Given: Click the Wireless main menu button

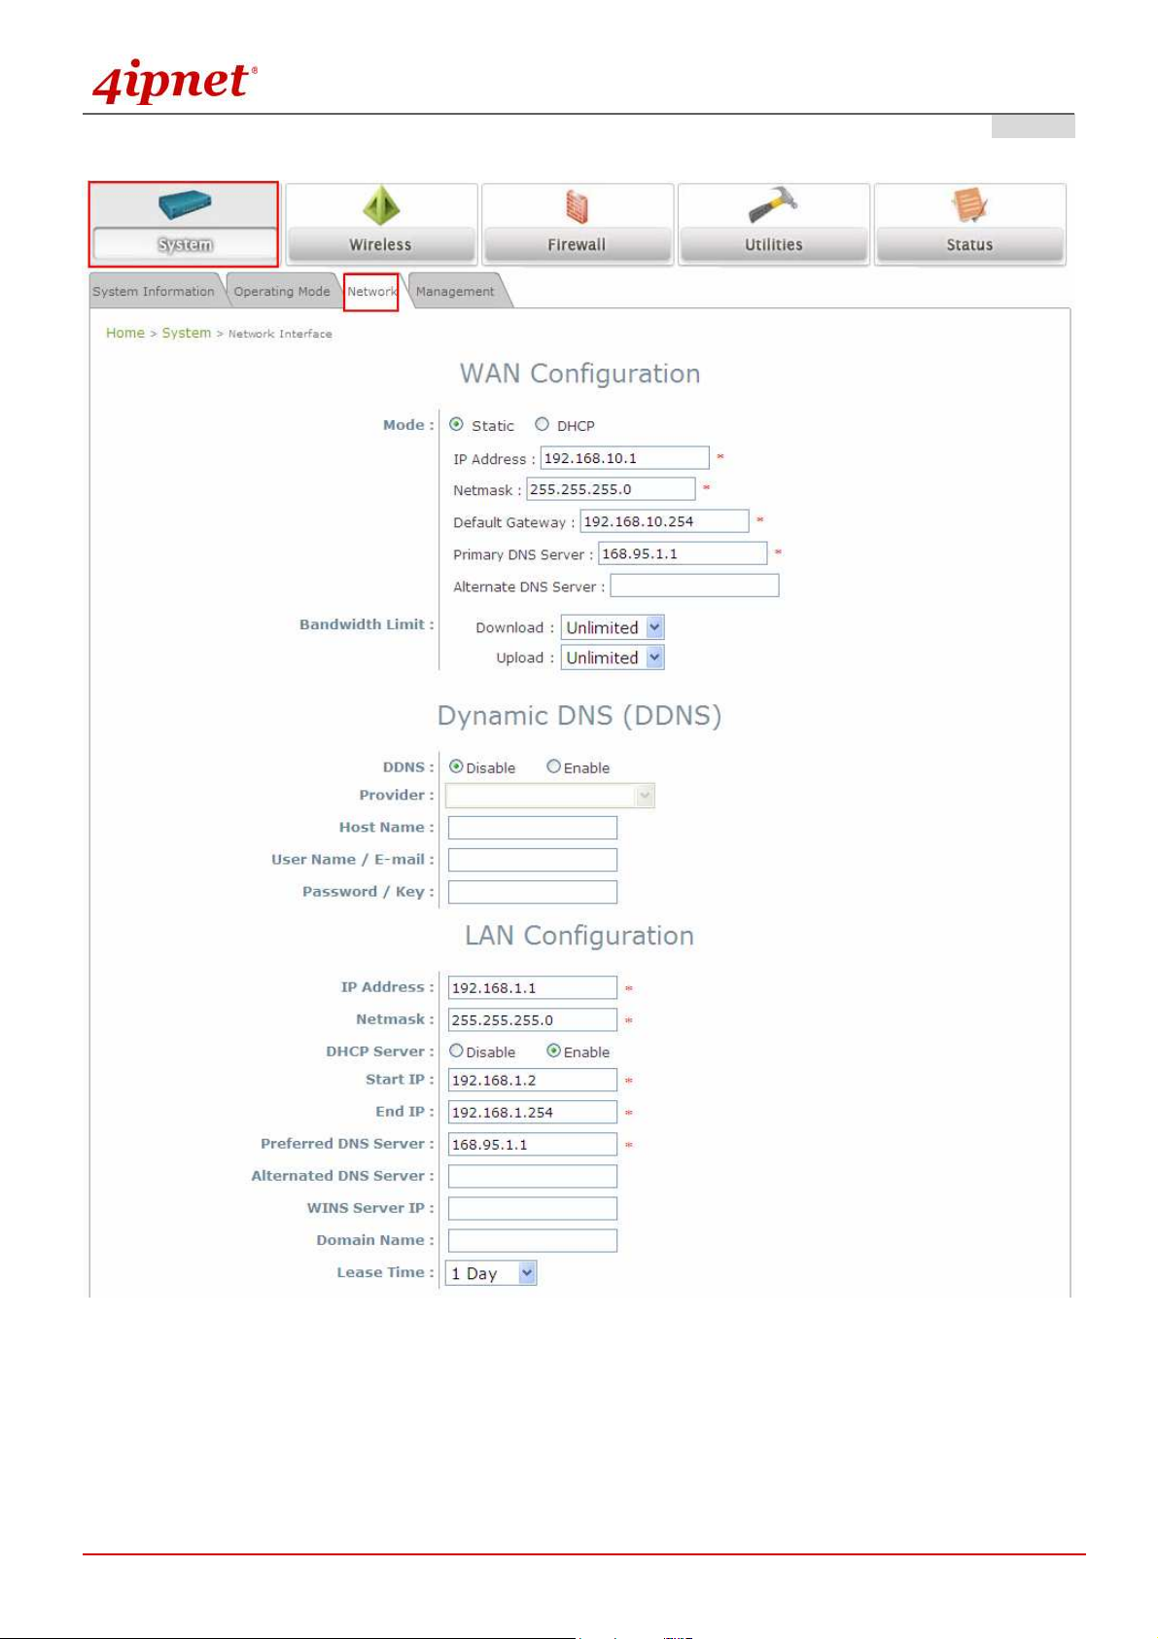Looking at the screenshot, I should (381, 244).
